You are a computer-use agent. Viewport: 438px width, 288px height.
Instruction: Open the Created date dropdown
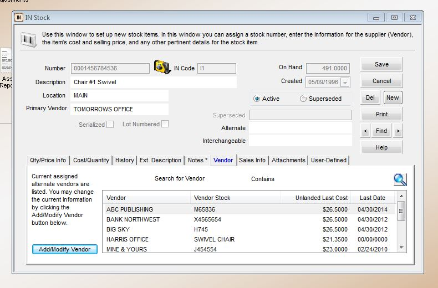click(x=345, y=83)
